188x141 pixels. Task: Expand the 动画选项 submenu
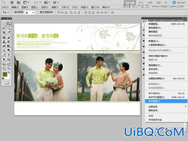(x=166, y=106)
